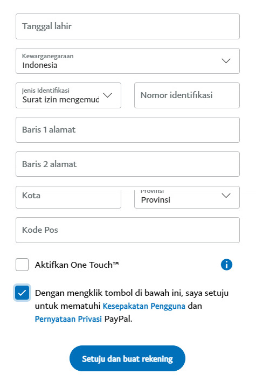
Task: Click the Kewarganegaraan chevron arrow
Action: tap(226, 61)
